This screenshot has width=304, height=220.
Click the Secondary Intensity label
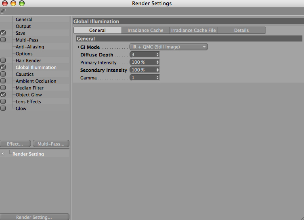click(x=103, y=70)
